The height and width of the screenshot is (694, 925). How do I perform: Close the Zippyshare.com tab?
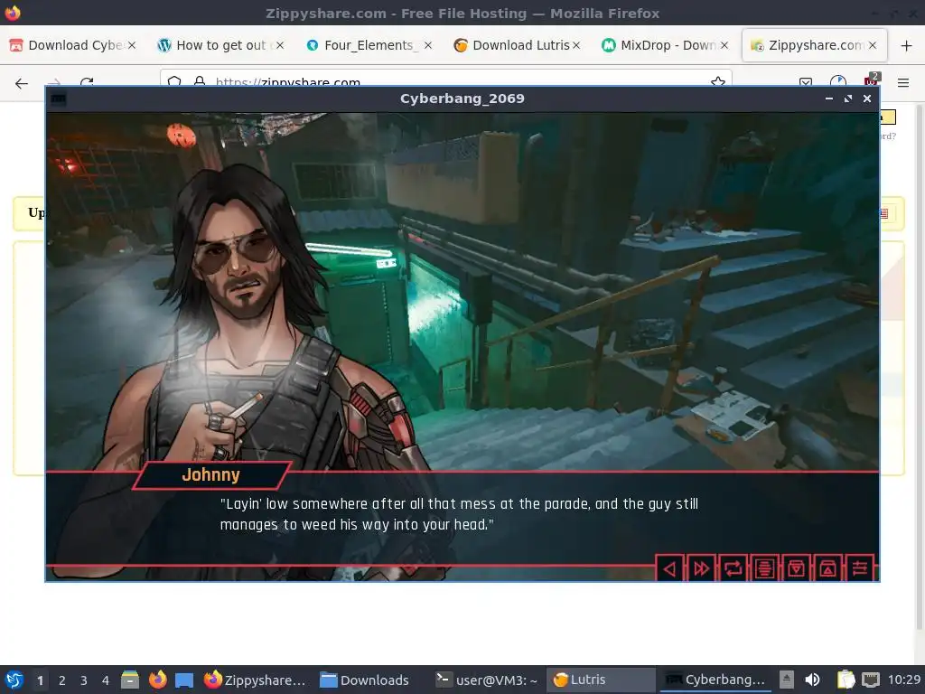(873, 45)
